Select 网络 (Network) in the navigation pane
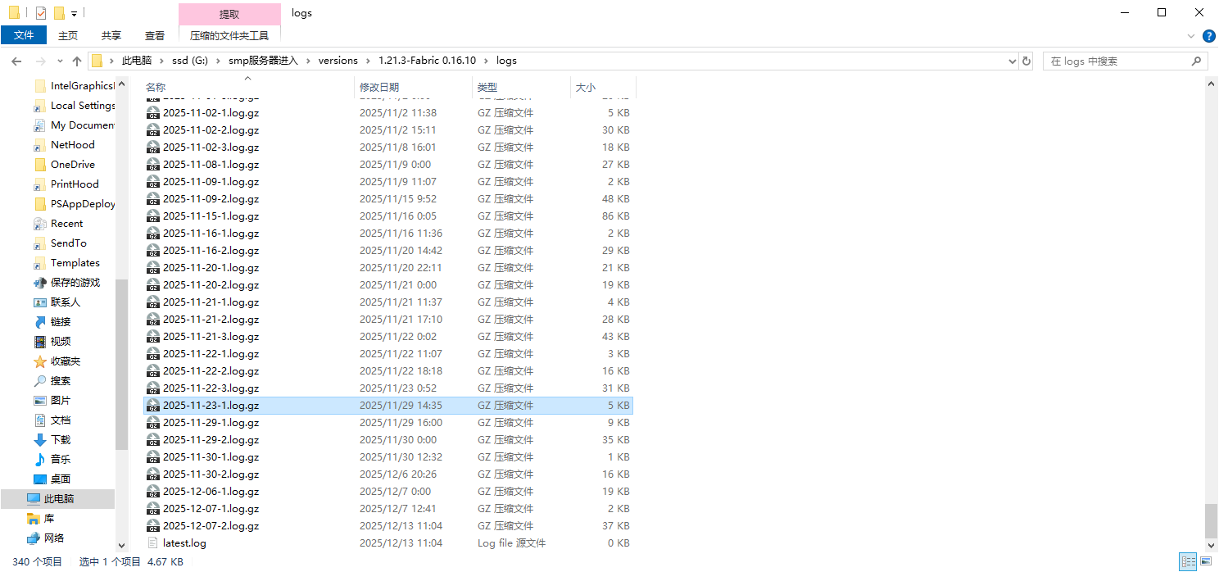This screenshot has height=572, width=1219. [x=55, y=538]
